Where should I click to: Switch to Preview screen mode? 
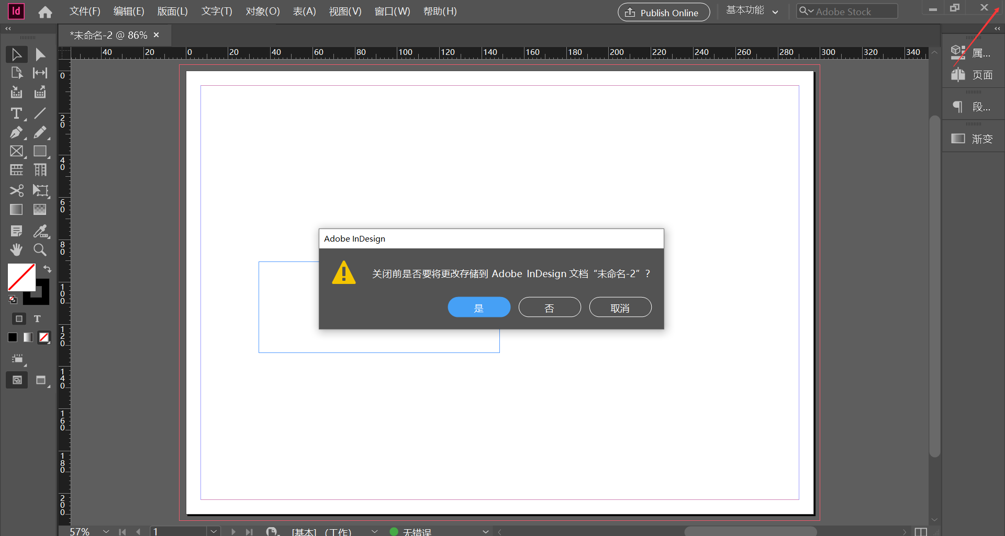click(x=41, y=380)
